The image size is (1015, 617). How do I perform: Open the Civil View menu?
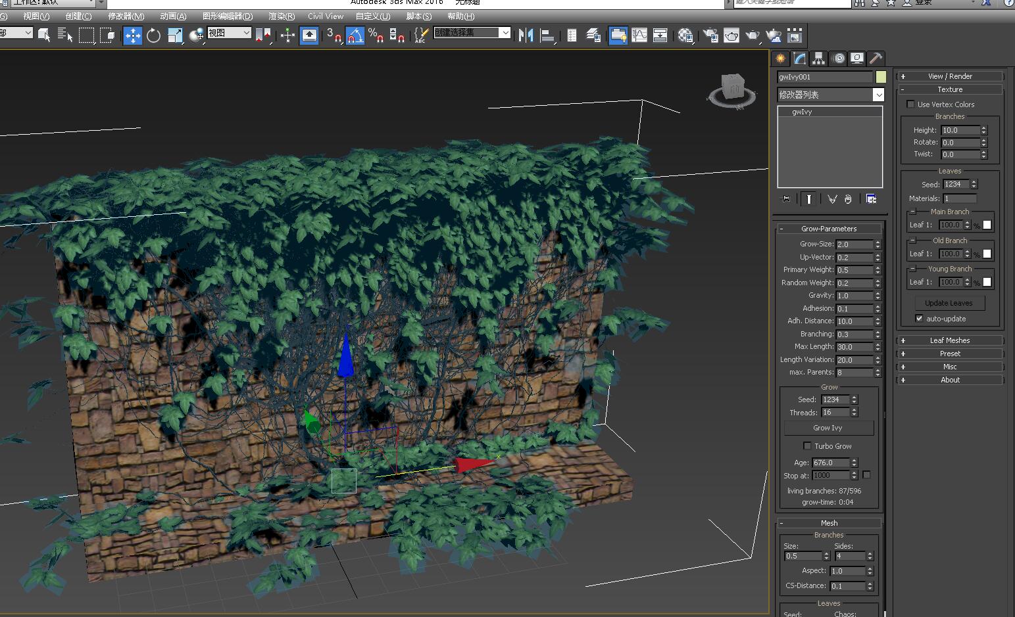point(326,16)
